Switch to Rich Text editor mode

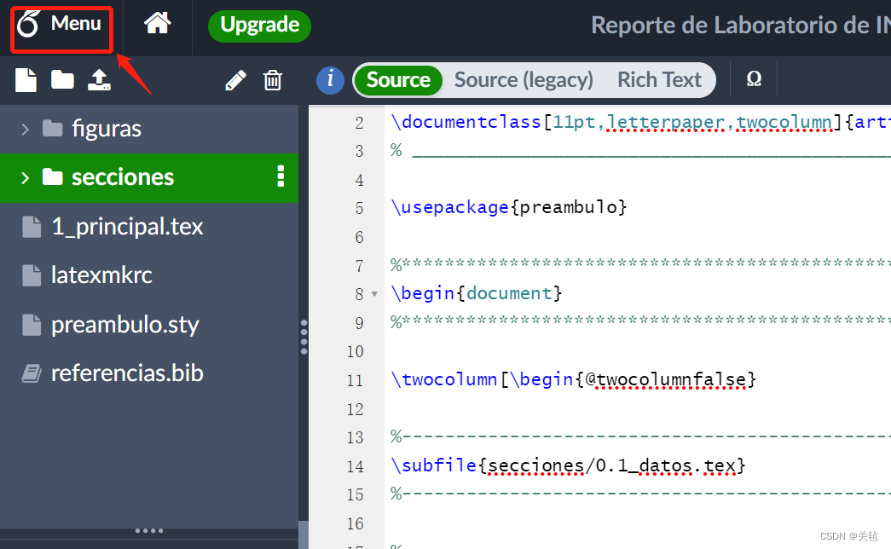tap(659, 80)
